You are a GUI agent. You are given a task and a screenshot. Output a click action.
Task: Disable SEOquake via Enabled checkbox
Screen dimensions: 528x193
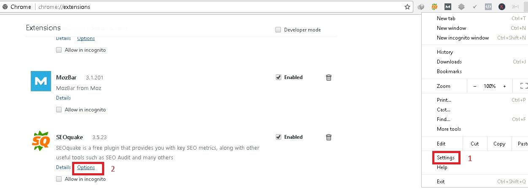278,137
